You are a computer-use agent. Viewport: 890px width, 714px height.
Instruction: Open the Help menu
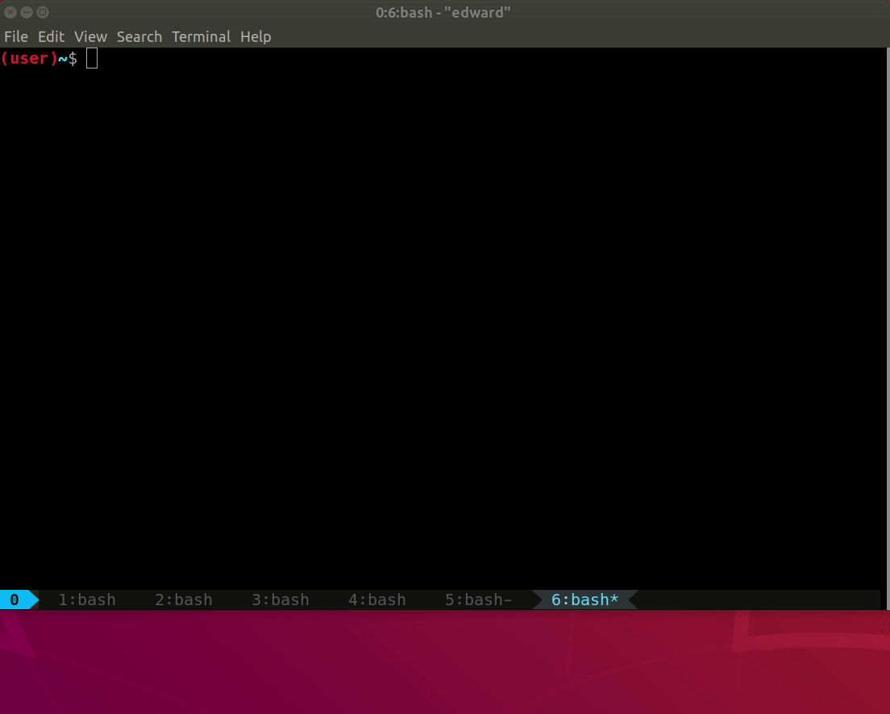[256, 37]
